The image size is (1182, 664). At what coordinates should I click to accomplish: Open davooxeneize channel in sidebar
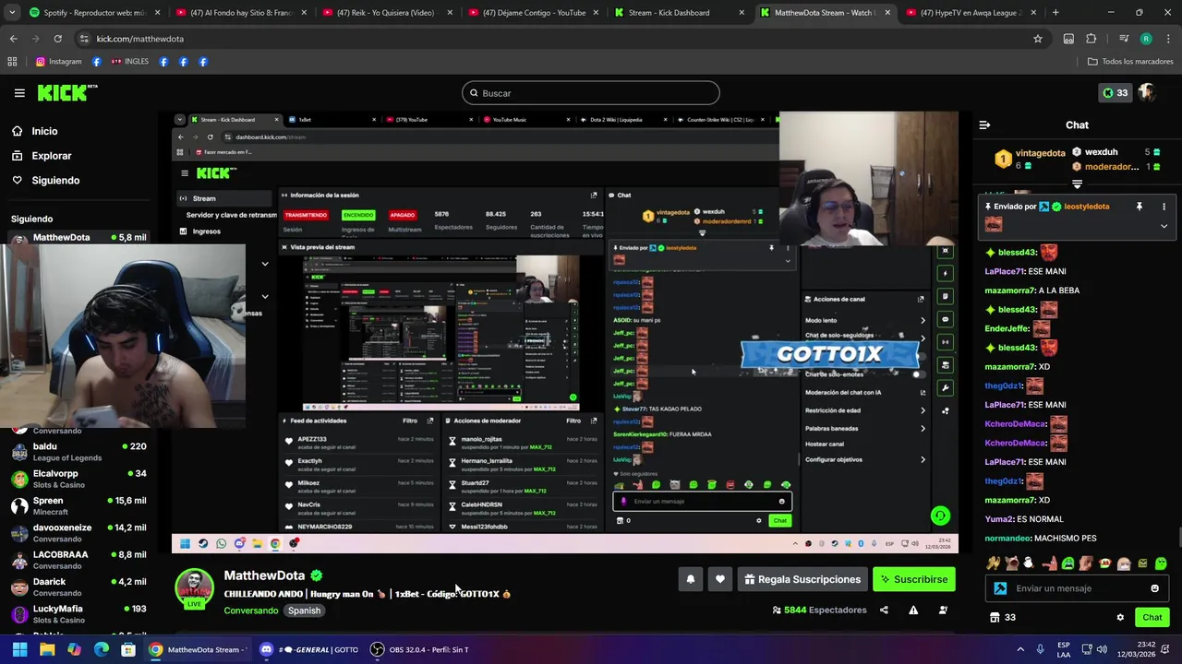click(78, 533)
